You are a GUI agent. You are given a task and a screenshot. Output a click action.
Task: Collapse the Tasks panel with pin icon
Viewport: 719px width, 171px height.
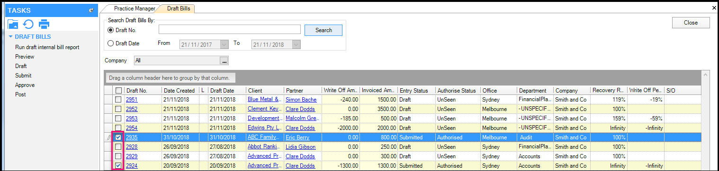tap(91, 10)
